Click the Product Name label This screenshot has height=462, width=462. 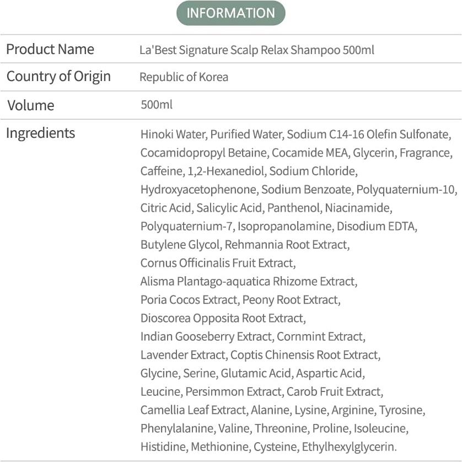click(50, 49)
